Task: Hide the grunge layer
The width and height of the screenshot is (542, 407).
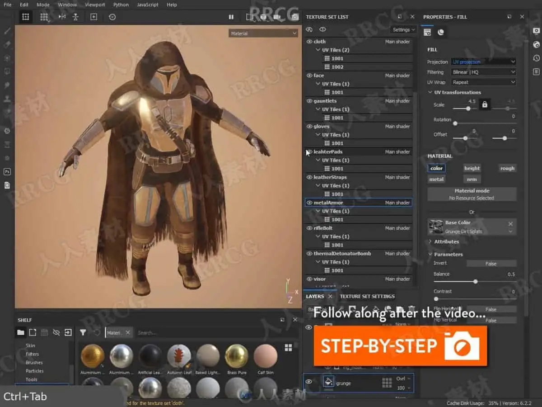Action: tap(309, 382)
